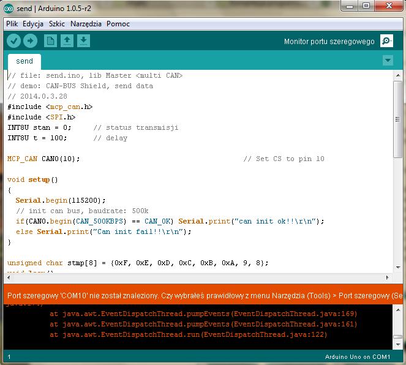Viewport: 406px width, 365px height.
Task: Save the sketch with the Save icon
Action: click(x=84, y=41)
